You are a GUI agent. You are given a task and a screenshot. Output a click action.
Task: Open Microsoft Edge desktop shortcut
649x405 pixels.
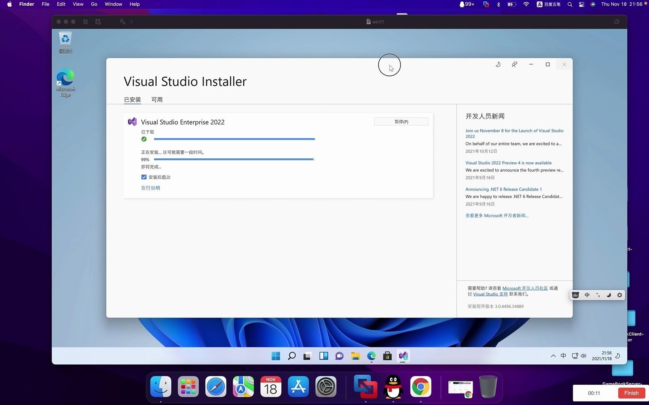[x=65, y=82]
